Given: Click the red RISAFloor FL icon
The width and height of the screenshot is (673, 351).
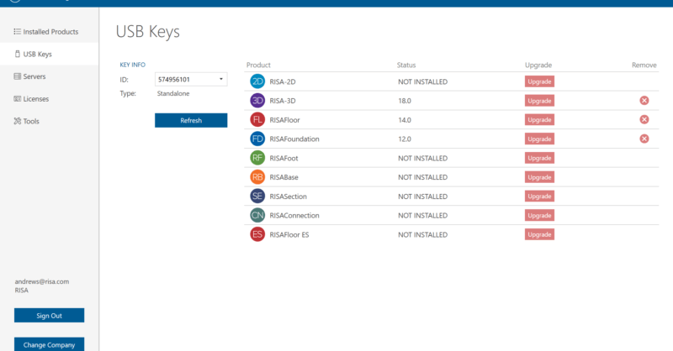Looking at the screenshot, I should (257, 120).
